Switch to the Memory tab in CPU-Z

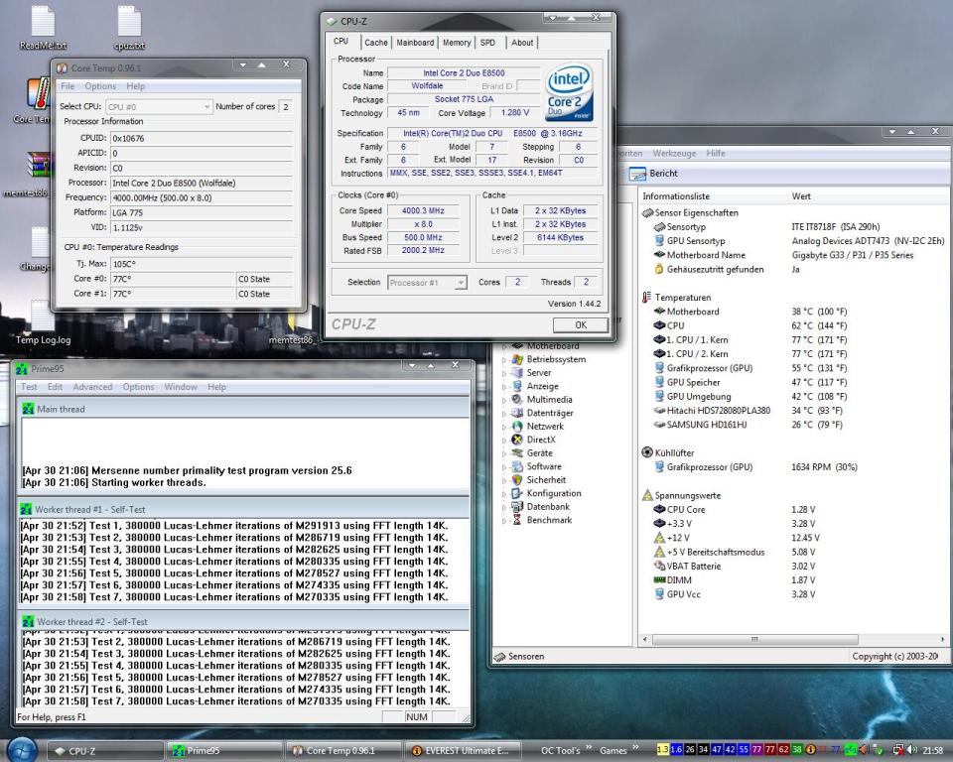click(457, 43)
